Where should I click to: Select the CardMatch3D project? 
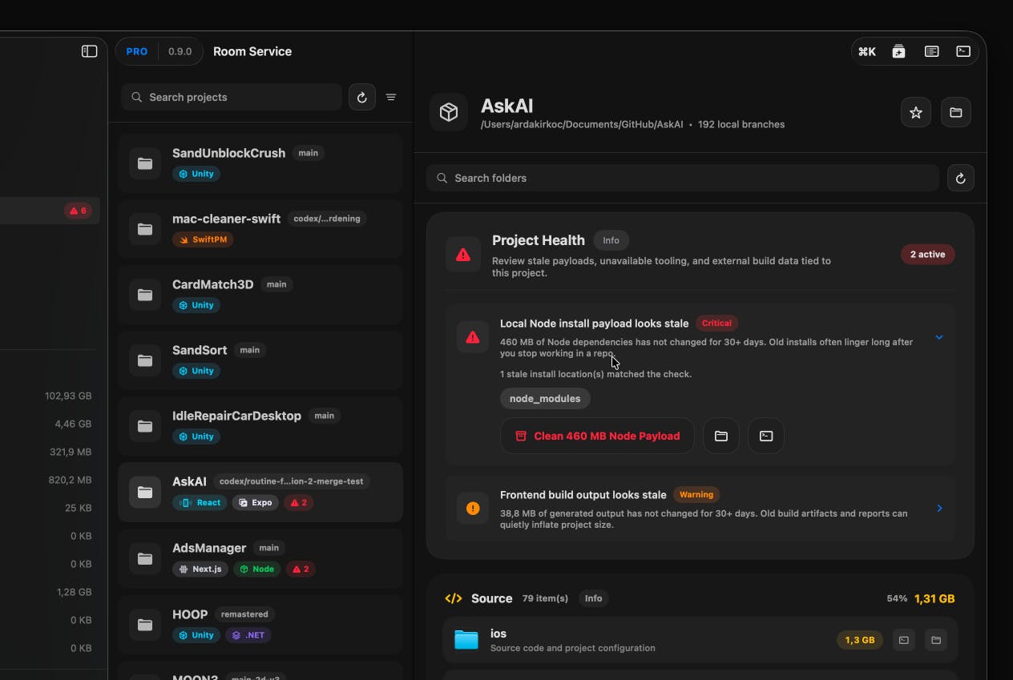(260, 294)
